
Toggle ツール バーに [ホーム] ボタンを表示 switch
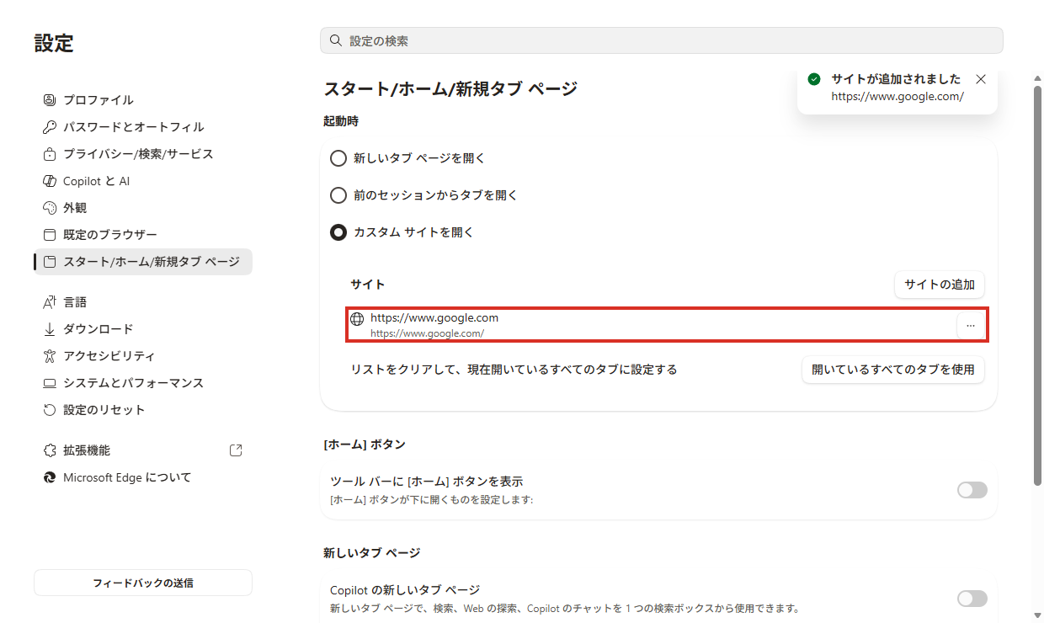click(972, 490)
